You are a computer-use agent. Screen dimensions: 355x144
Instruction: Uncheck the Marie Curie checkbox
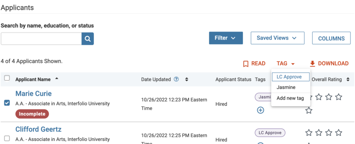point(7,103)
